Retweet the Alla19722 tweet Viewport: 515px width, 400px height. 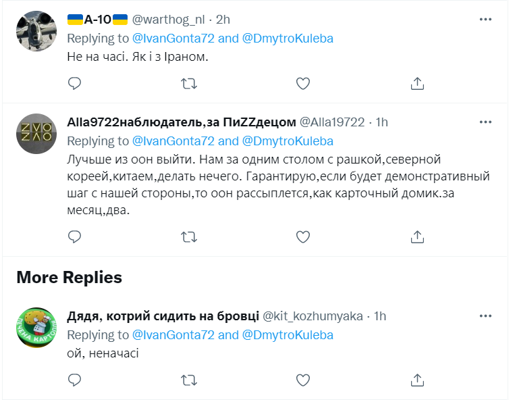[190, 236]
